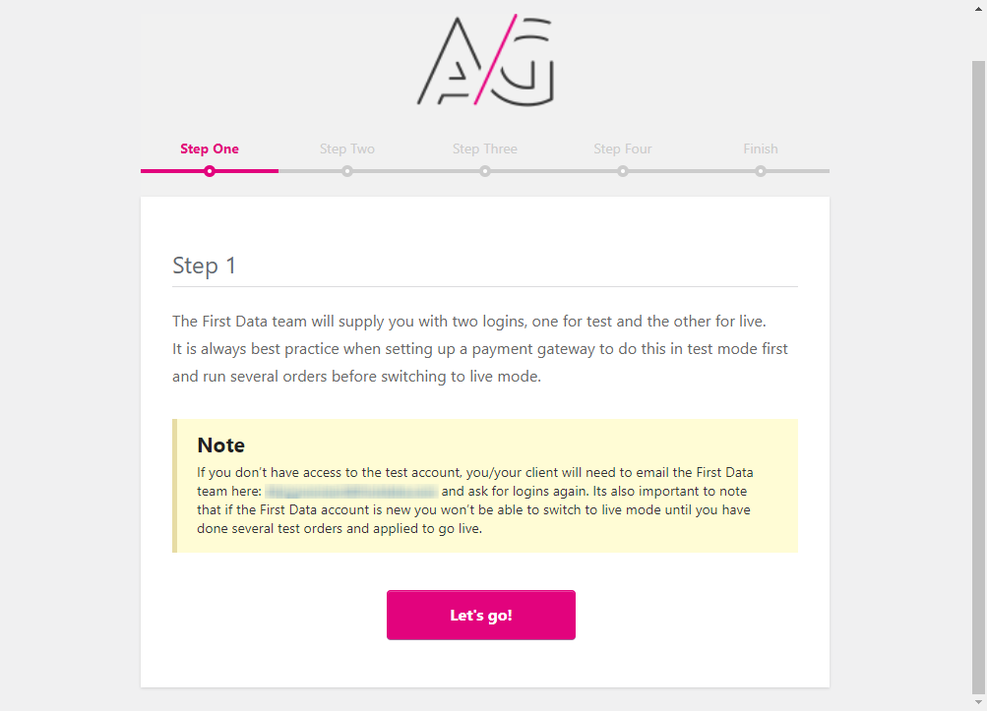Click the blurred First Data email link
Image resolution: width=987 pixels, height=711 pixels.
351,492
